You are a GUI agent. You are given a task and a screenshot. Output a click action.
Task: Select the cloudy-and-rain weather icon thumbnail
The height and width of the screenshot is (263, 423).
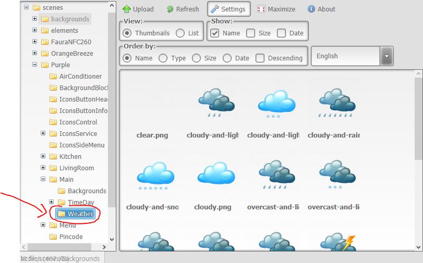point(334,113)
